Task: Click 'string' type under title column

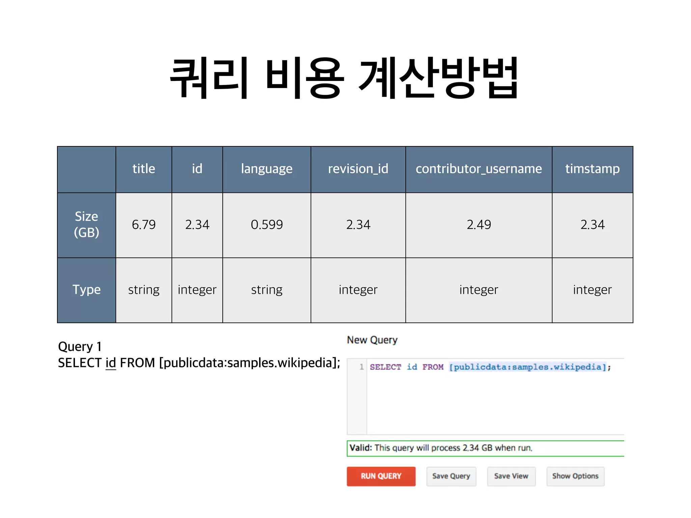Action: tap(144, 290)
